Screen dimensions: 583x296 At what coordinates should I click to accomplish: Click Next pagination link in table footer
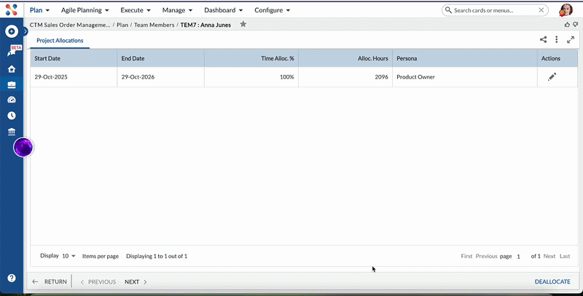[549, 256]
